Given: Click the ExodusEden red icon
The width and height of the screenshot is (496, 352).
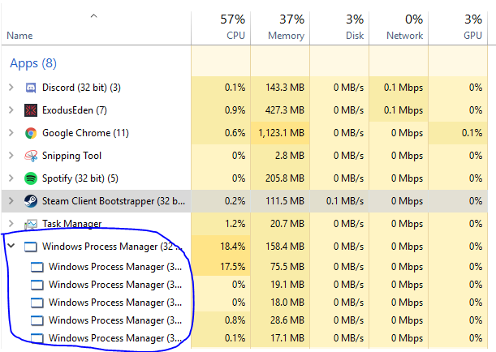Looking at the screenshot, I should [31, 110].
